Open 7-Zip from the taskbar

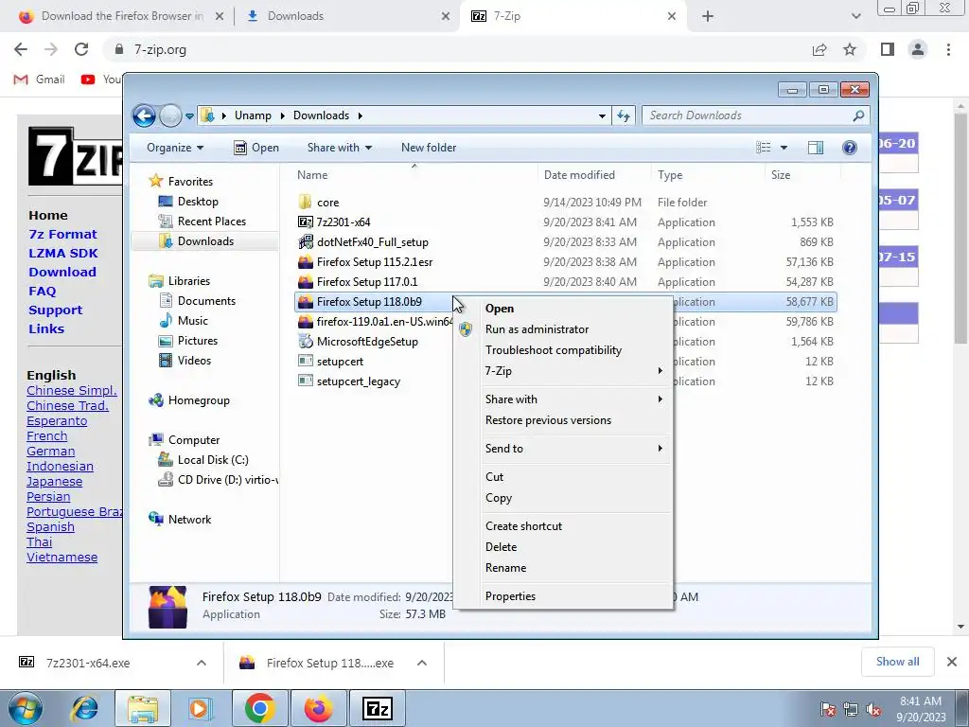tap(378, 708)
